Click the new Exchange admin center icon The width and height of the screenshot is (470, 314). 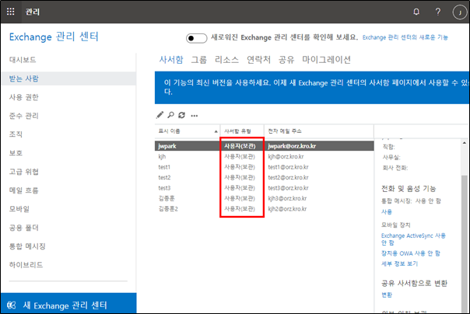[x=12, y=305]
